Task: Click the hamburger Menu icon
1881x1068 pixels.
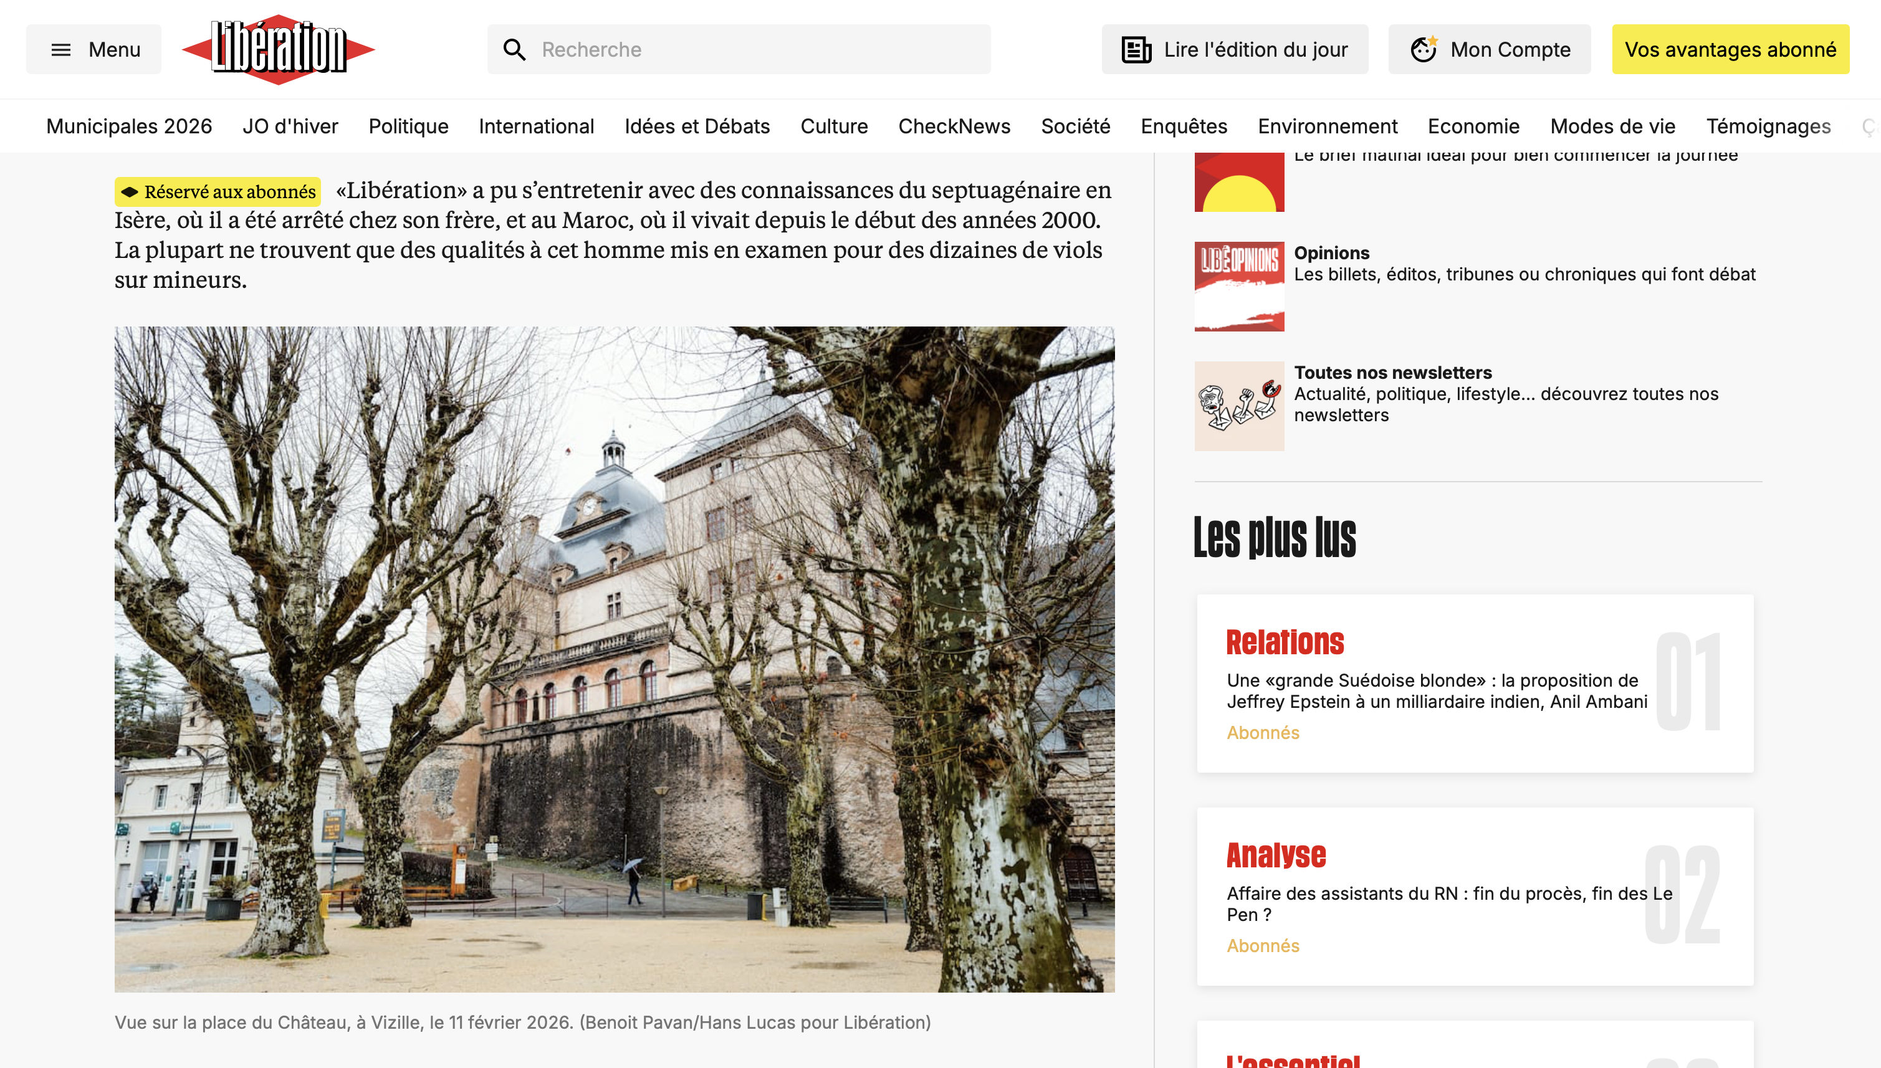Action: point(61,50)
